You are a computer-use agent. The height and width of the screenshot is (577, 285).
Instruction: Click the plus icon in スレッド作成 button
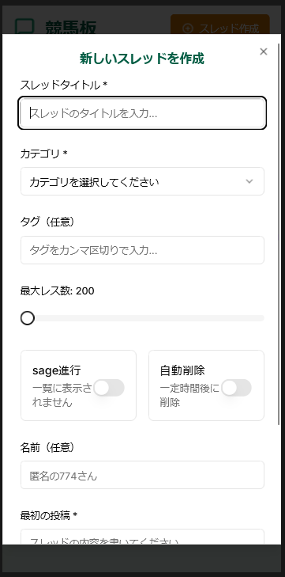pyautogui.click(x=188, y=28)
